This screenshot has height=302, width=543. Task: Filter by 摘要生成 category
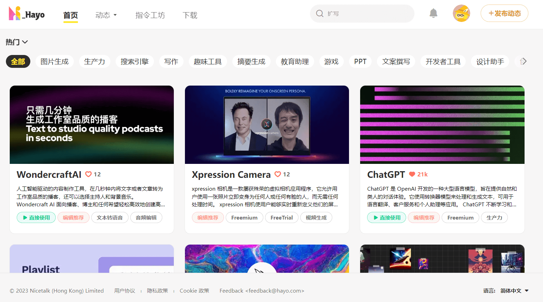pyautogui.click(x=251, y=62)
